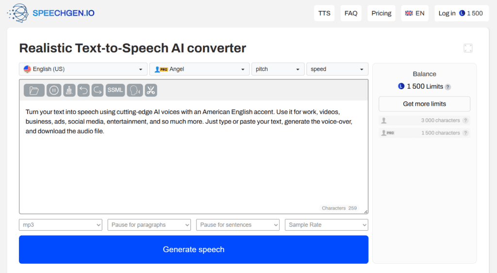This screenshot has width=497, height=273.
Task: Open the TTS menu item
Action: coord(324,13)
